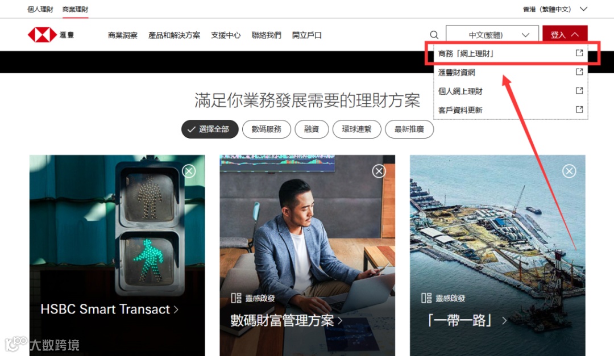Open the 支援中心 menu
The height and width of the screenshot is (356, 614).
226,35
